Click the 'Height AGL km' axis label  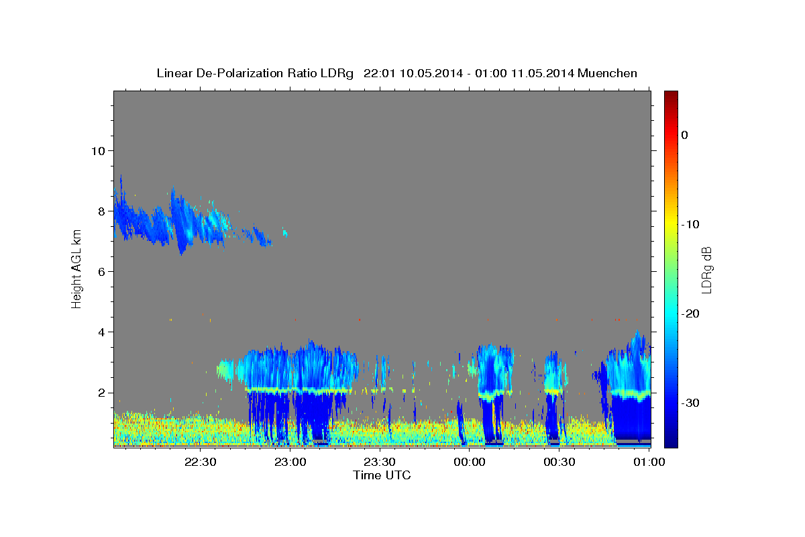pos(76,269)
